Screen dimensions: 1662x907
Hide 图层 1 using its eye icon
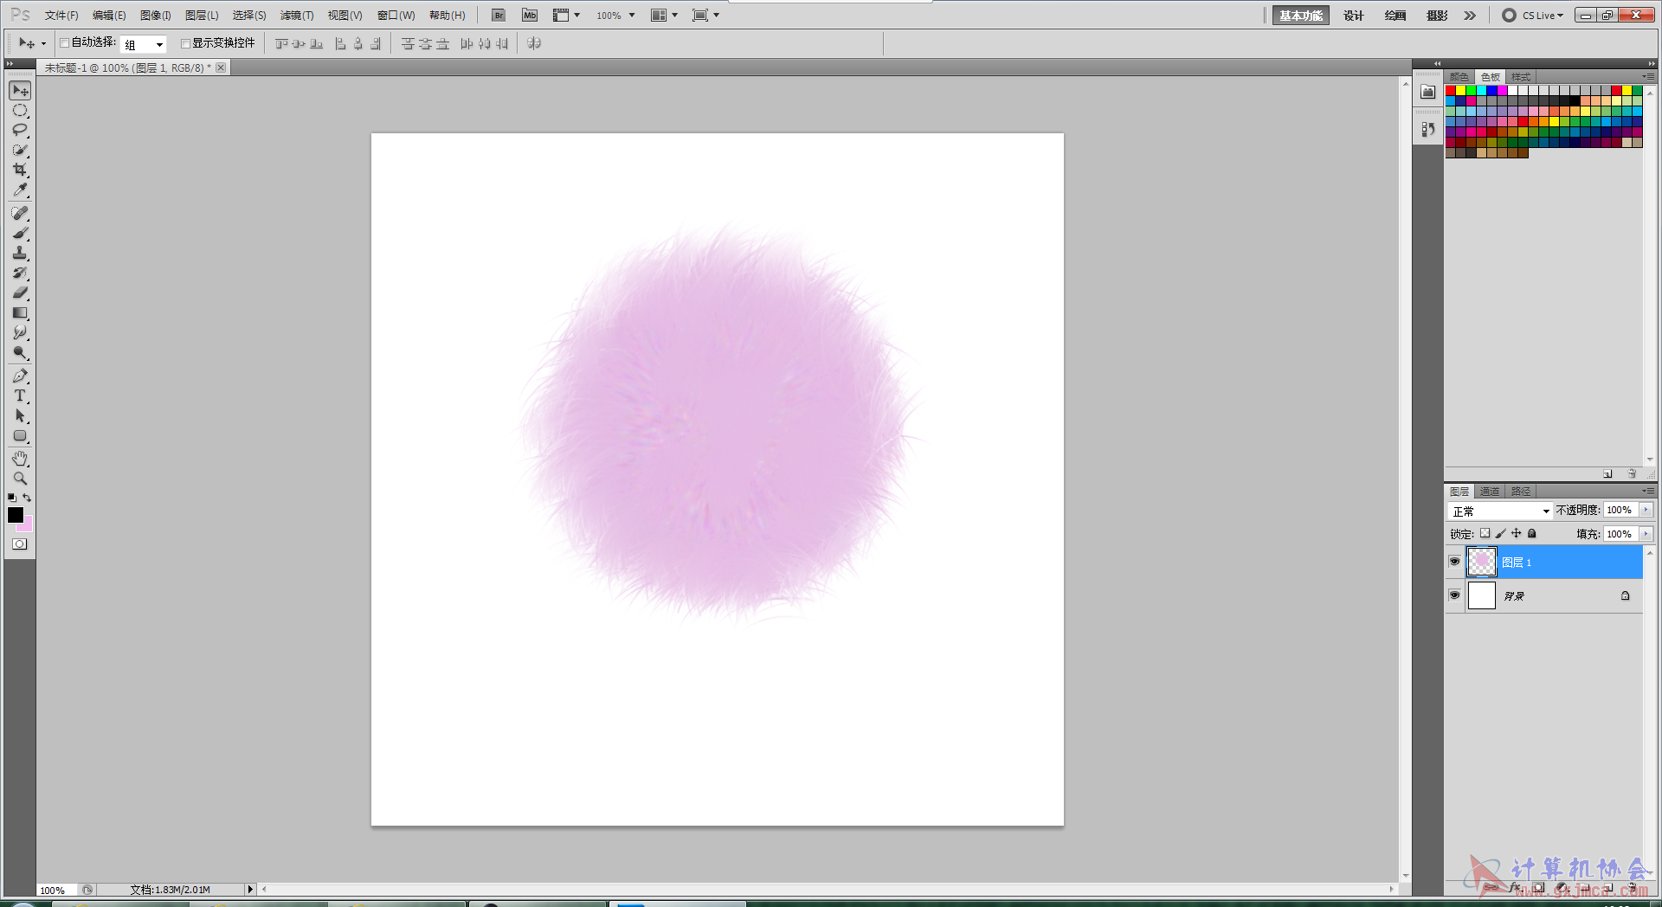pyautogui.click(x=1454, y=562)
